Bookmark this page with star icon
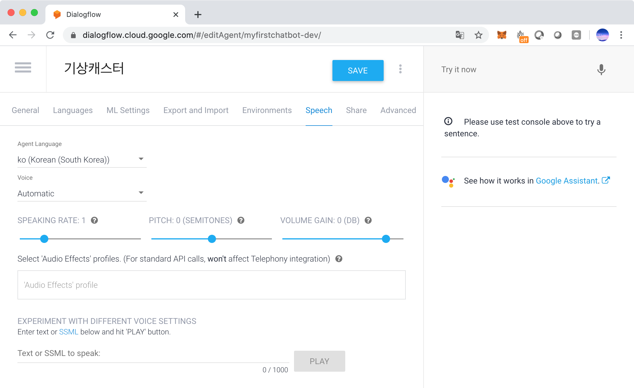The width and height of the screenshot is (634, 388). (x=478, y=35)
